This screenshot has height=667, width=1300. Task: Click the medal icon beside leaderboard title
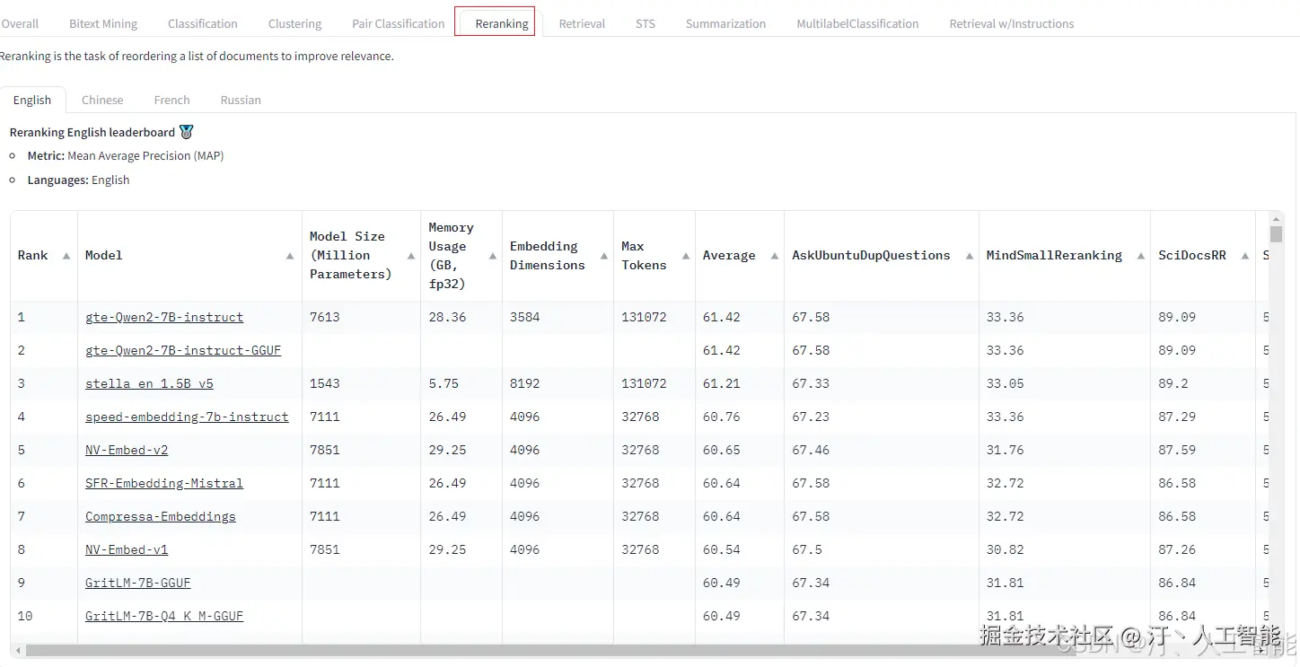pos(187,132)
